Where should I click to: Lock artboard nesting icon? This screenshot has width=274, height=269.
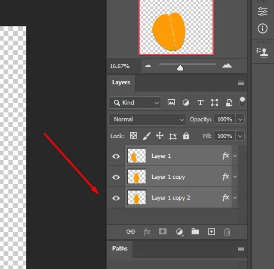click(x=173, y=136)
